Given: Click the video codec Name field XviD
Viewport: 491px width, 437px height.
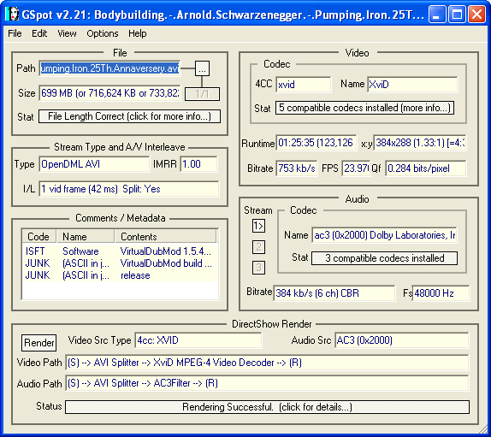Looking at the screenshot, I should coord(412,85).
